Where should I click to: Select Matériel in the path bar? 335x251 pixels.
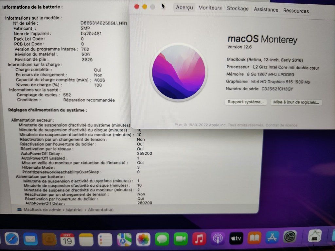74,210
